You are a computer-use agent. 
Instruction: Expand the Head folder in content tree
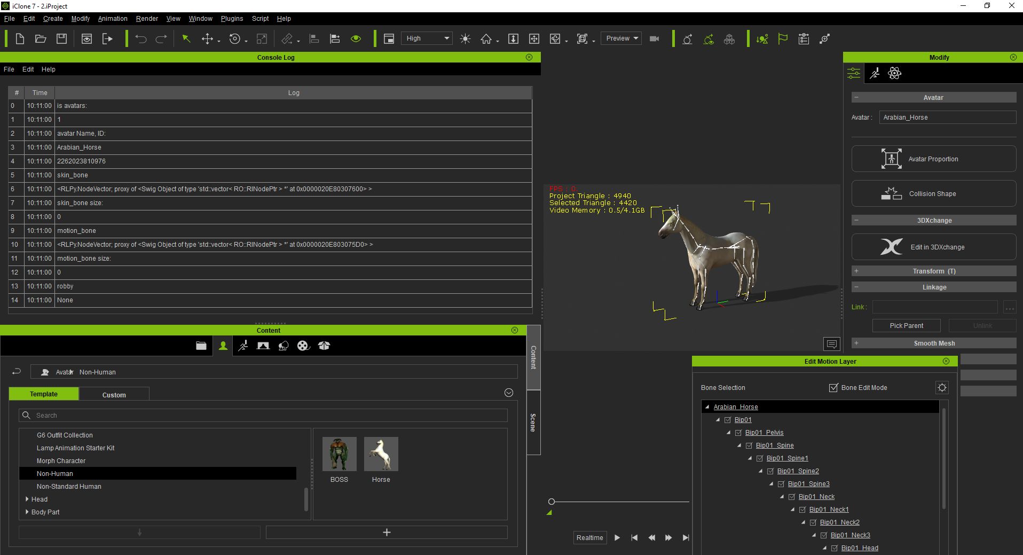27,499
